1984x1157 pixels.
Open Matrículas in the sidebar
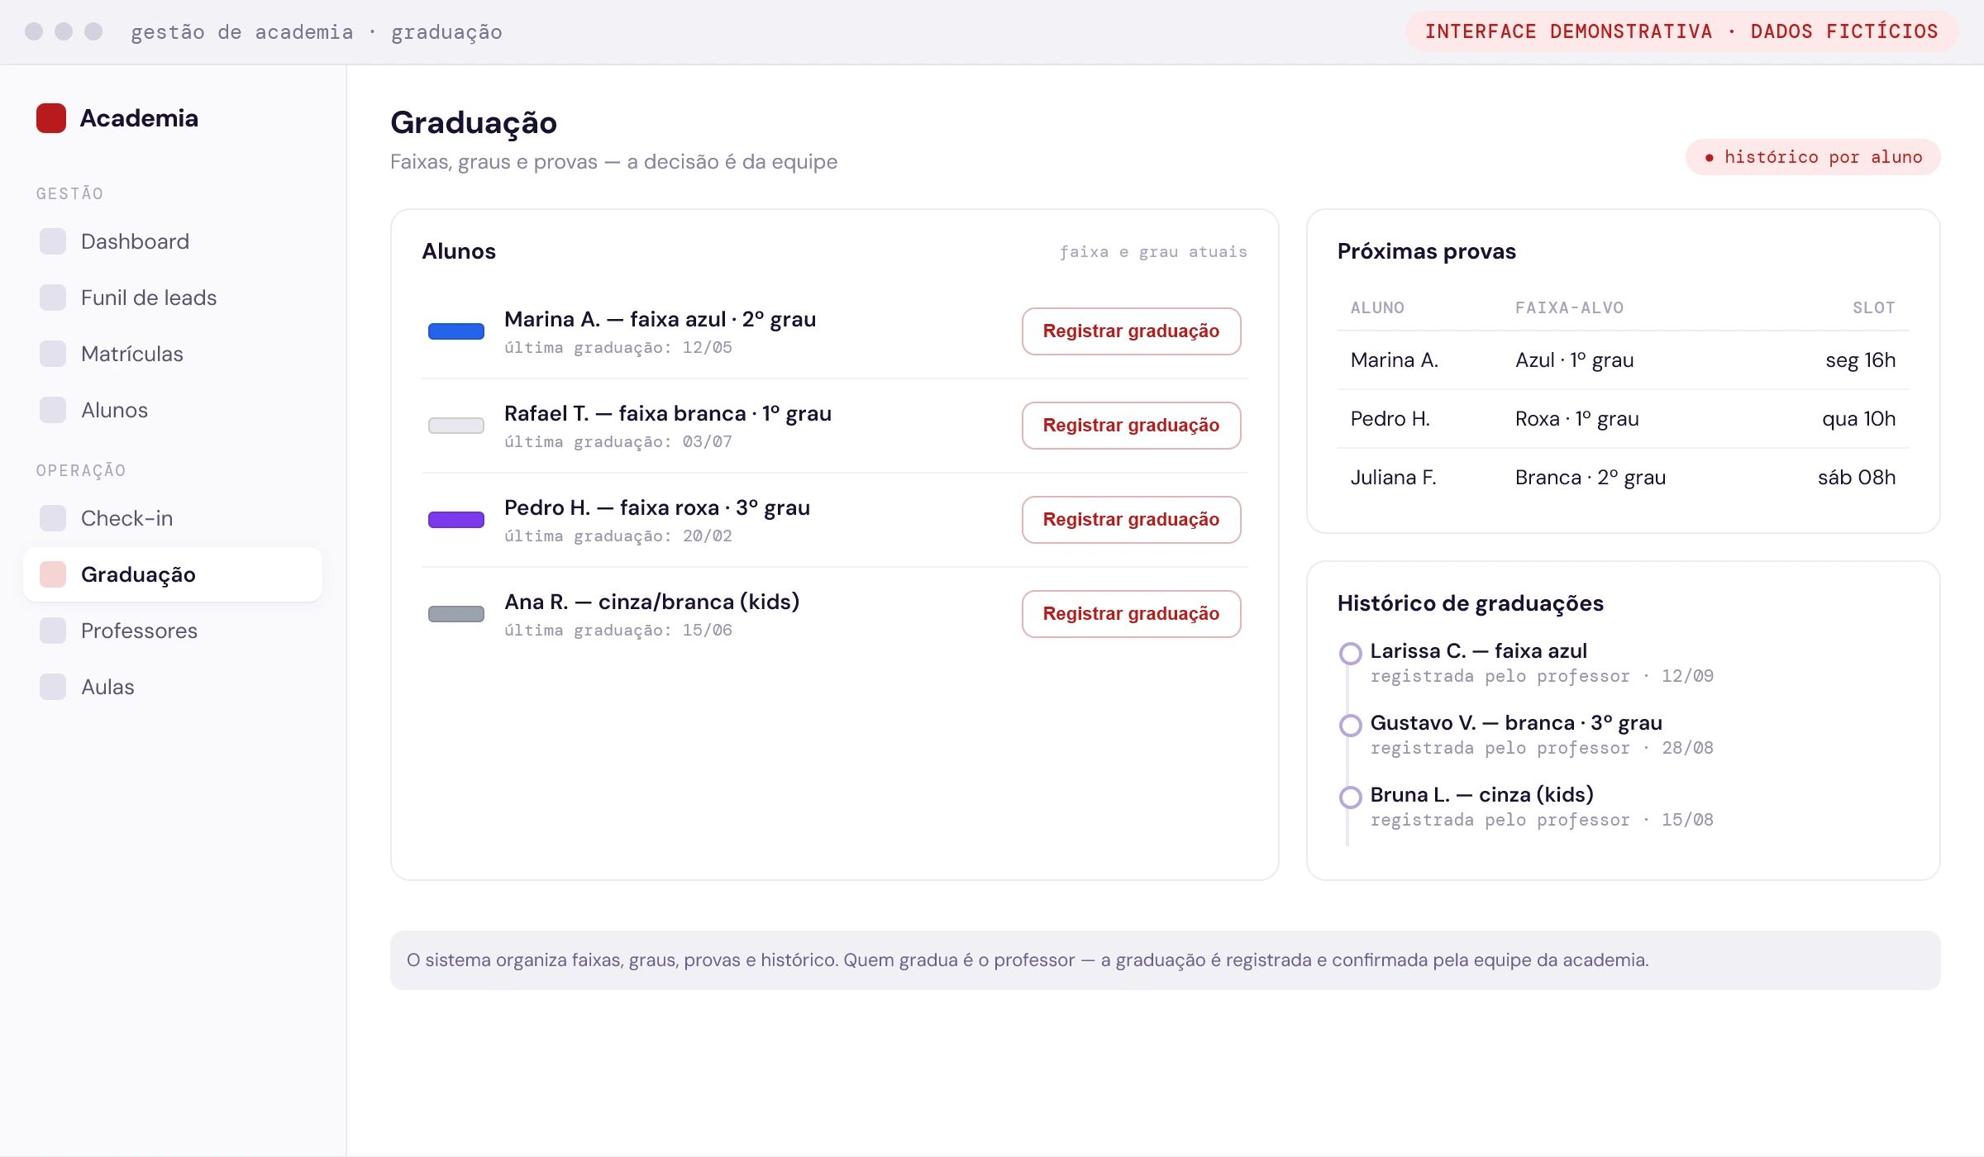[x=173, y=354]
